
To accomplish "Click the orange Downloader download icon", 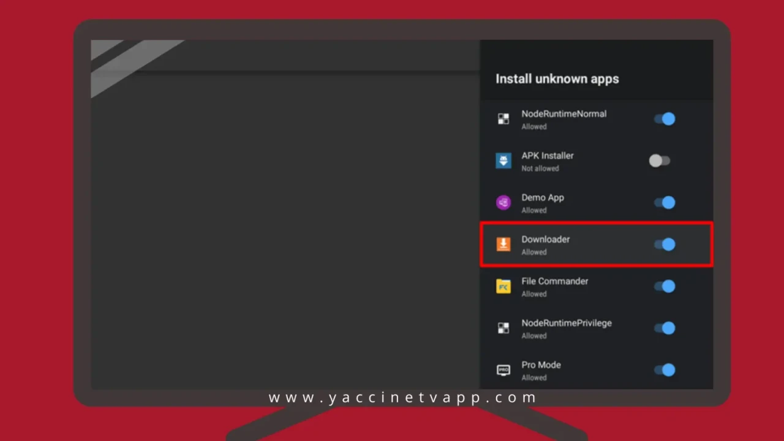I will pos(503,244).
